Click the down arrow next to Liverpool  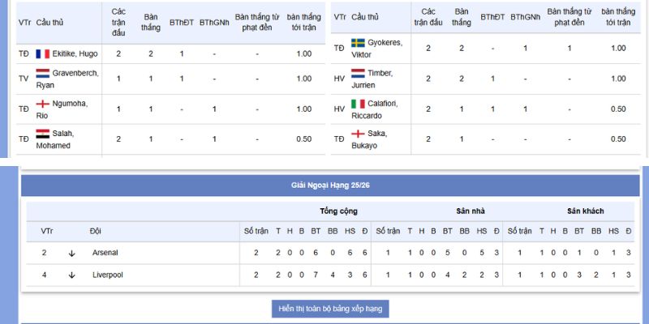coord(72,275)
